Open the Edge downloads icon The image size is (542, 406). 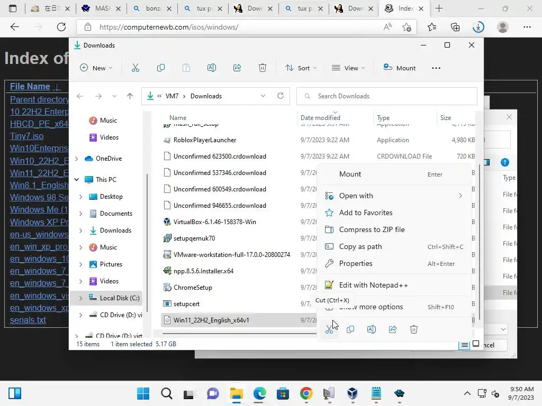478,27
